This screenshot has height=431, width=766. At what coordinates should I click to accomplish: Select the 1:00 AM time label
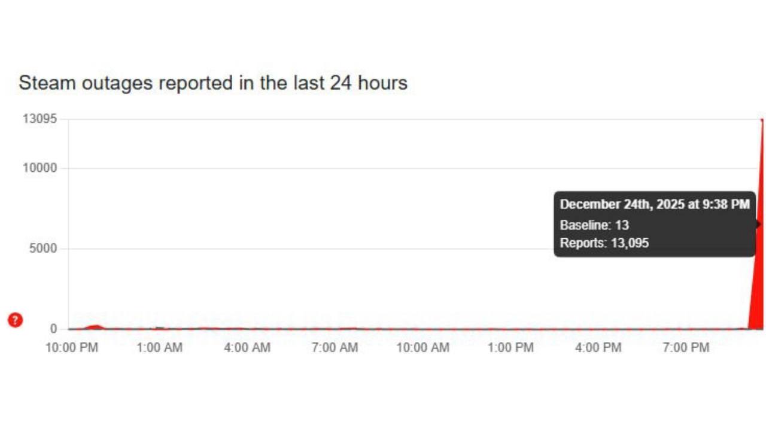click(x=160, y=348)
